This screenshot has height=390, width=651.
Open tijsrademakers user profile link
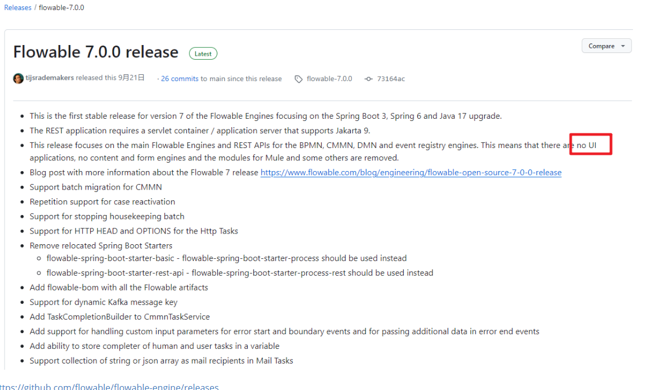point(50,78)
